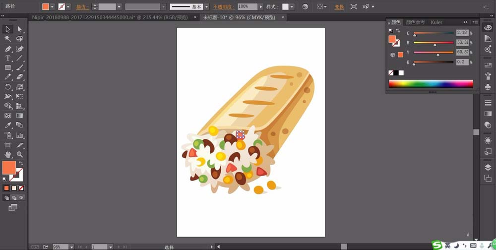Image resolution: width=496 pixels, height=250 pixels.
Task: Open the fill color dropdown in control bar
Action: (x=52, y=6)
